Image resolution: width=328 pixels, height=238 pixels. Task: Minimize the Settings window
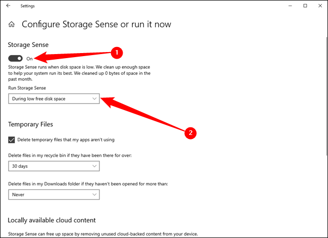(x=290, y=6)
